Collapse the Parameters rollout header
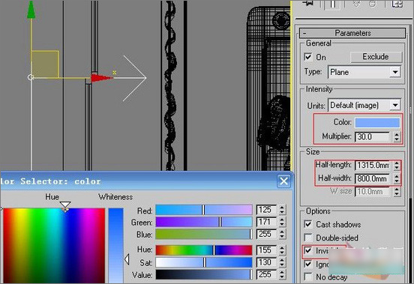 coord(352,33)
